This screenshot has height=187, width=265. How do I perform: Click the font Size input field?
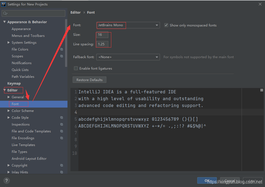pos(102,35)
